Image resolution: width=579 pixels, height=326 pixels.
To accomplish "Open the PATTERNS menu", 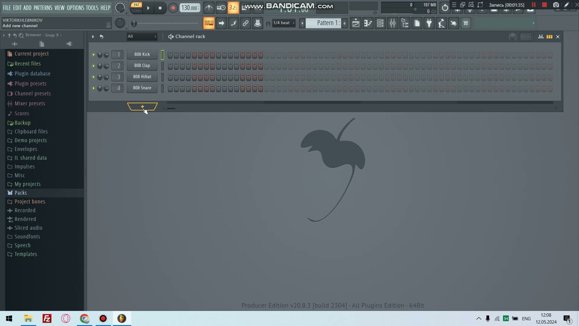I will pos(43,8).
